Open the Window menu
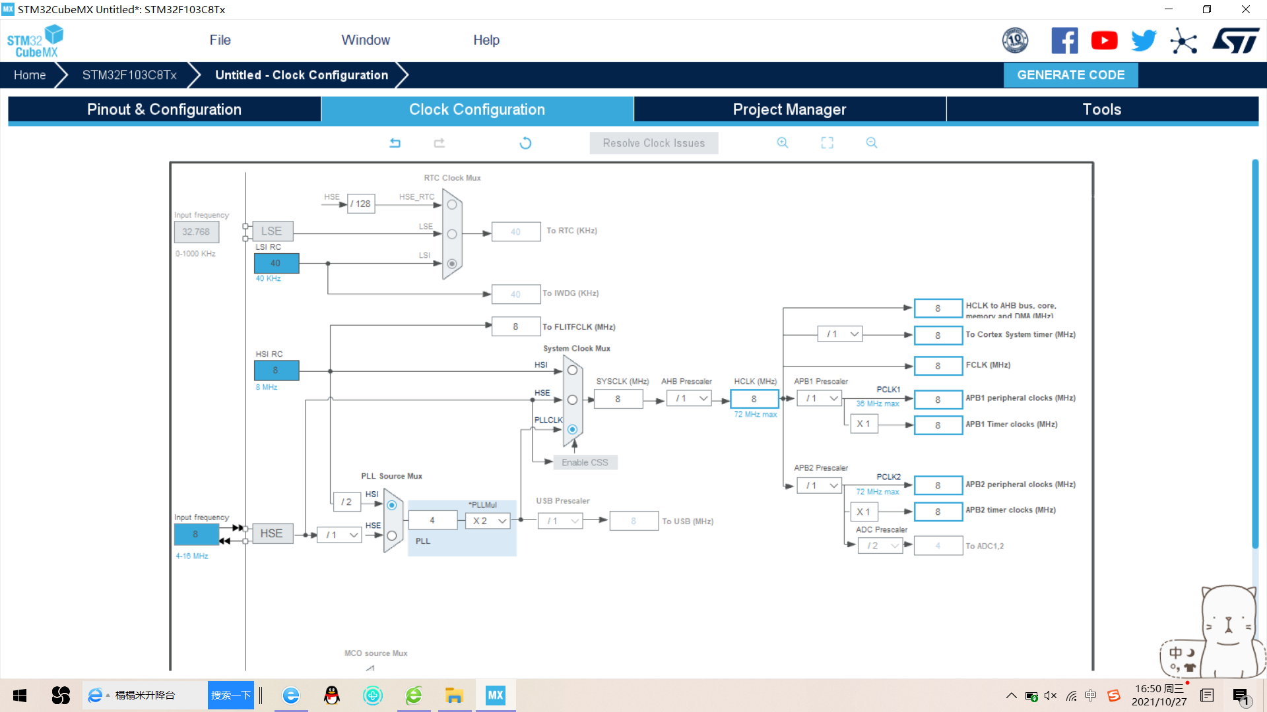 [x=366, y=40]
